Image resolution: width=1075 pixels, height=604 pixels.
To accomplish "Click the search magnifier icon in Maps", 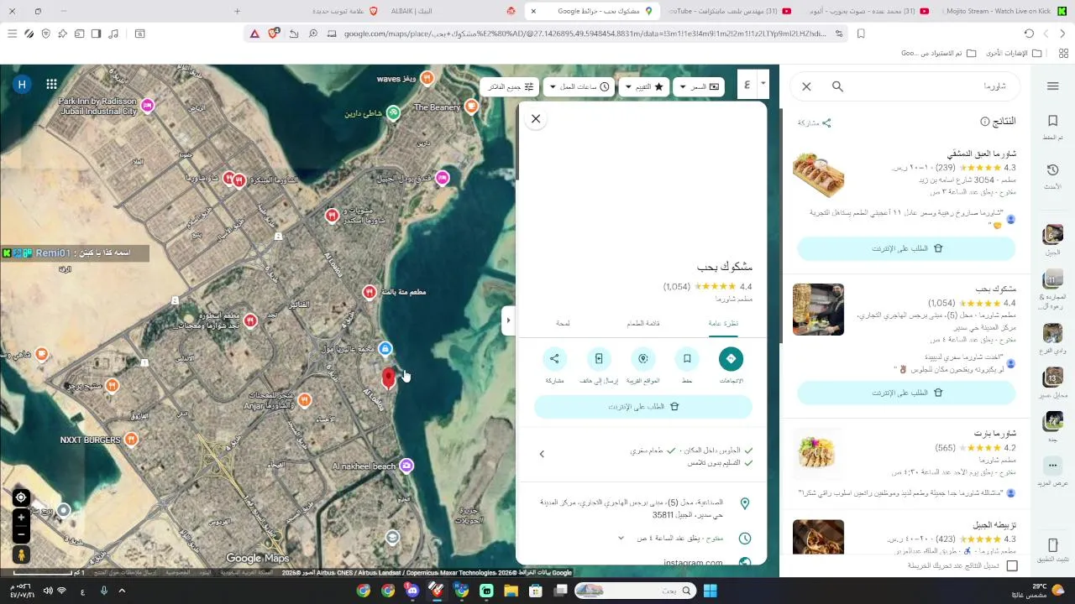I will 837,86.
